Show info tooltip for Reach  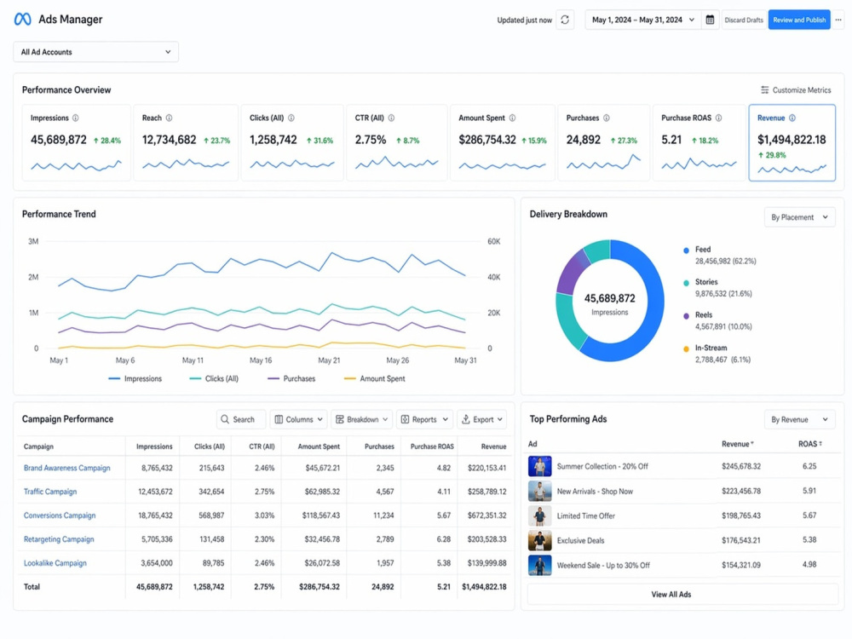point(169,118)
